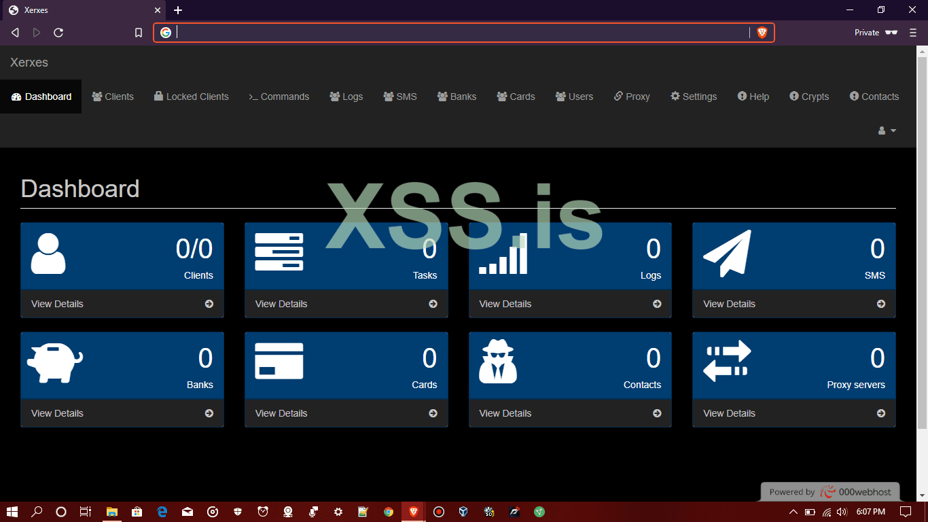Bookmark this page using the bookmark icon
This screenshot has width=928, height=522.
139,33
